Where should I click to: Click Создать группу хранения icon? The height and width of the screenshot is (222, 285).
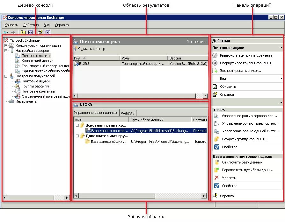[x=217, y=139]
